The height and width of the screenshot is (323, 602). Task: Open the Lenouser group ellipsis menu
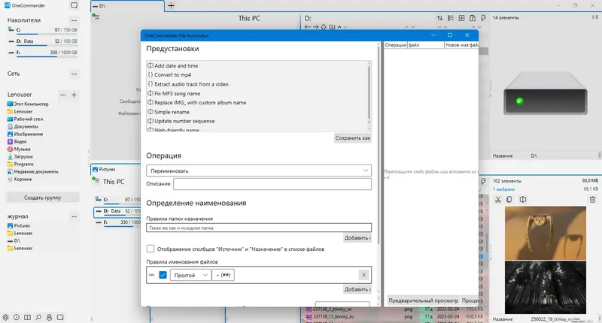click(63, 95)
